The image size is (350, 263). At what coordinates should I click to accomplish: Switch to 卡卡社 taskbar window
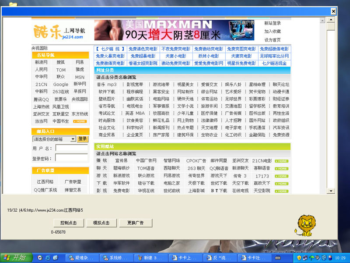click(x=254, y=258)
